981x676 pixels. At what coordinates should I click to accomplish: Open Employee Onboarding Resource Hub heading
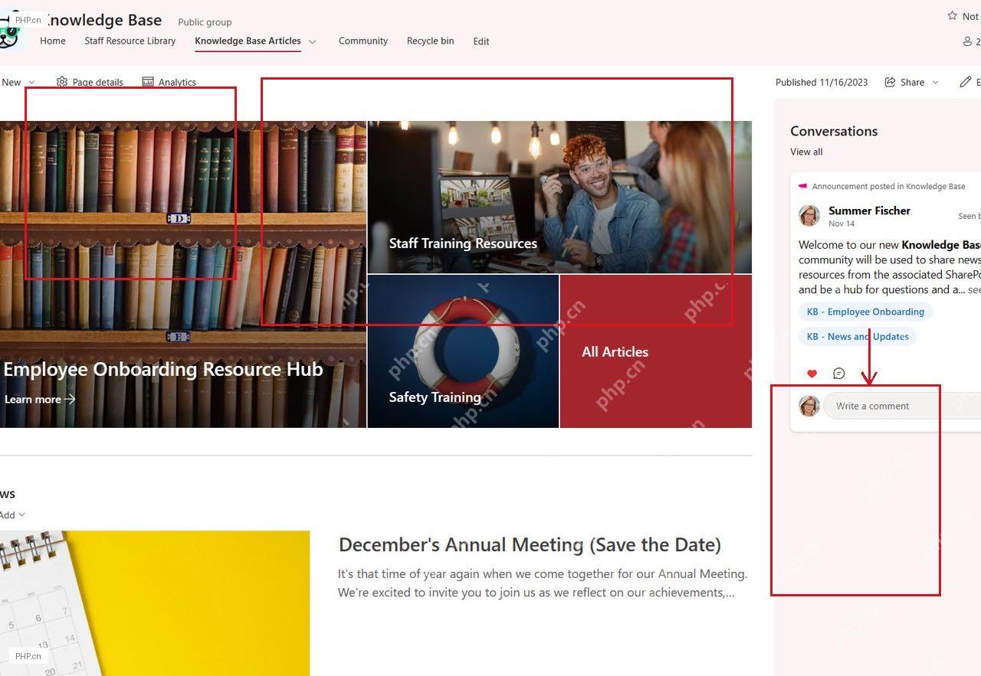click(163, 370)
